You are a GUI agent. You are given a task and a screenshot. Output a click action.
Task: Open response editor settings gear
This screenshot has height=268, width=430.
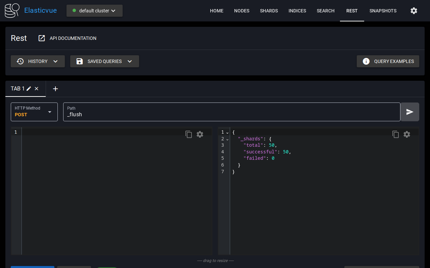pyautogui.click(x=407, y=134)
